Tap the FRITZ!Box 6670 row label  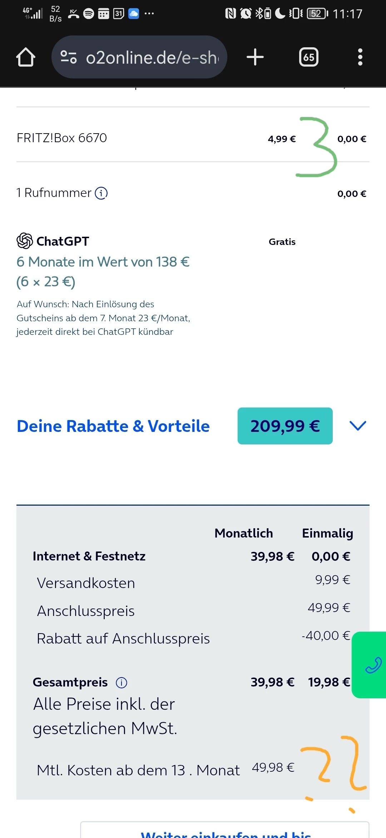pyautogui.click(x=62, y=138)
